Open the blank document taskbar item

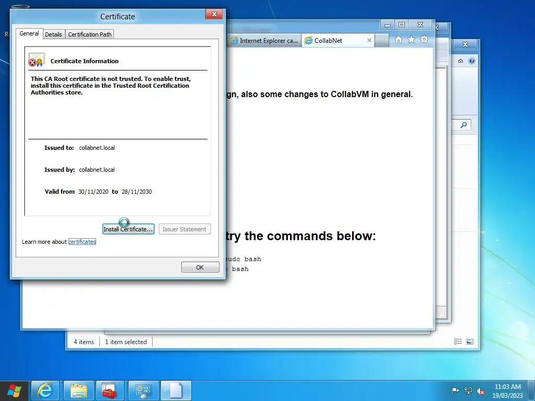pyautogui.click(x=176, y=391)
